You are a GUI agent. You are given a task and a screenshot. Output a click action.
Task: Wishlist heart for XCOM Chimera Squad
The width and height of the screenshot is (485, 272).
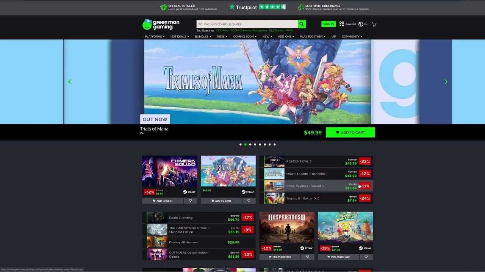190,201
